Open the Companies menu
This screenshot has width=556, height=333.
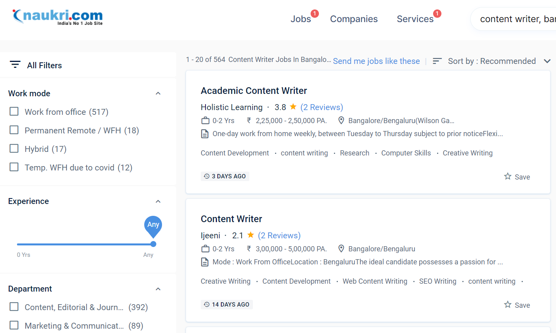point(354,19)
